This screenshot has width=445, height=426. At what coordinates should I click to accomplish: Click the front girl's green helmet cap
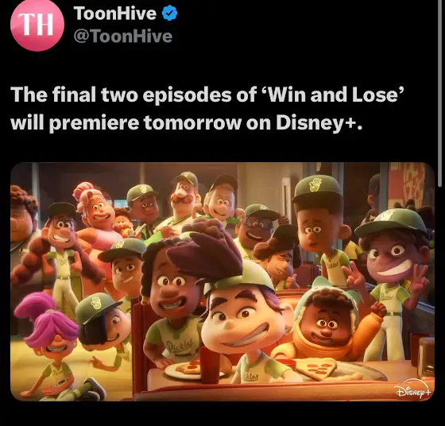(240, 277)
